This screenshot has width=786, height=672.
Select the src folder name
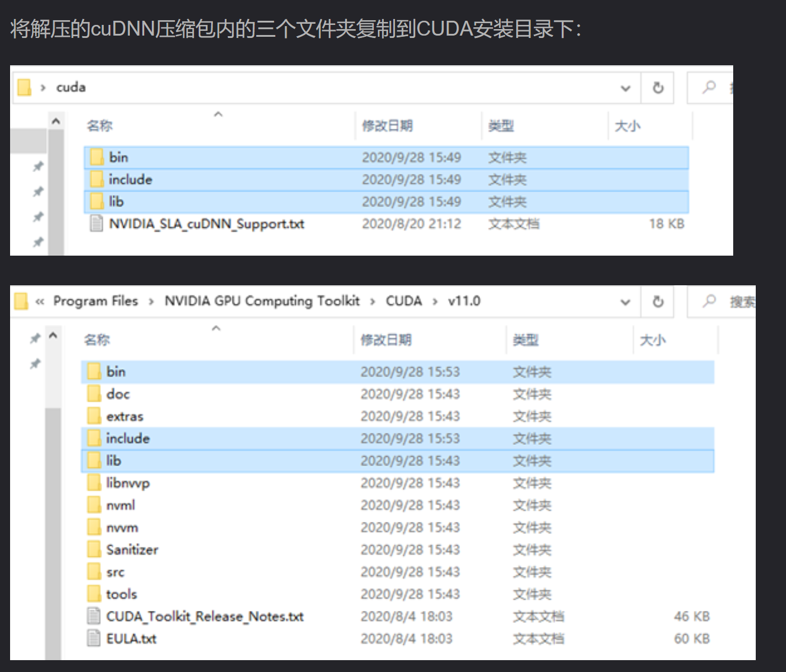pos(115,572)
